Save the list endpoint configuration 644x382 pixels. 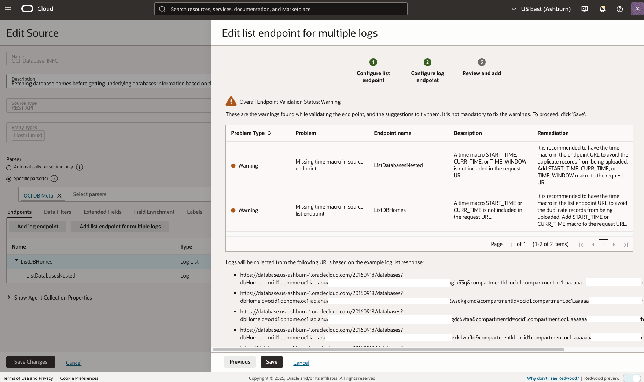click(271, 362)
